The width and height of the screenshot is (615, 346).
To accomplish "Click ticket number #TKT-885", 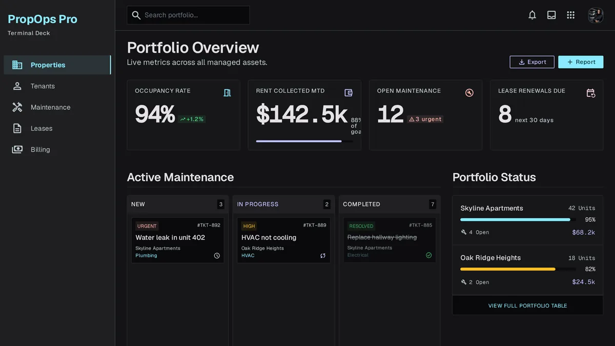I will 420,225.
